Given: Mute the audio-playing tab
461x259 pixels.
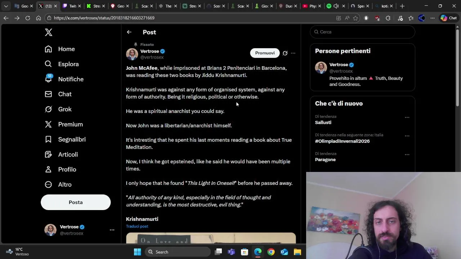Looking at the screenshot, I should [336, 6].
